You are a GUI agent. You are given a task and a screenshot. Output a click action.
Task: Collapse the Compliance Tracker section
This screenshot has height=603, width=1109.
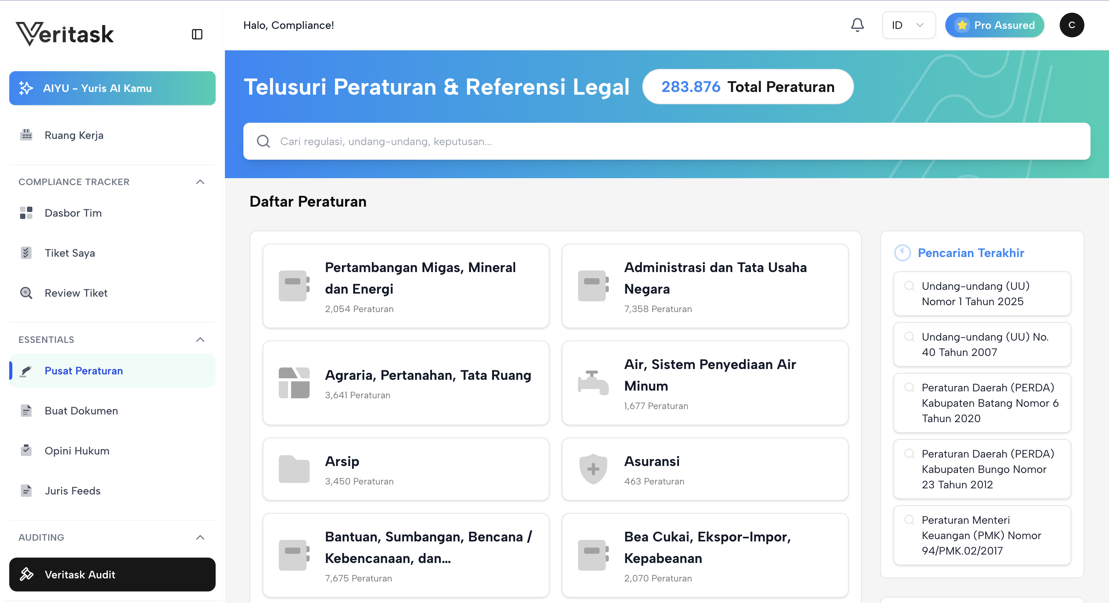199,182
